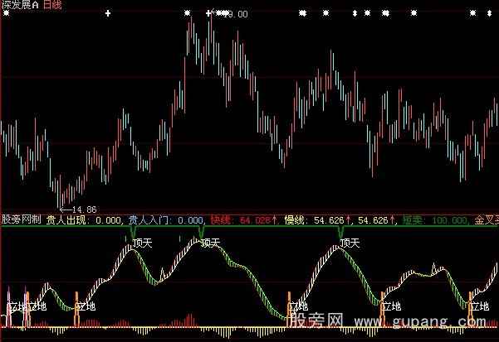This screenshot has height=342, width=499.
Task: Select the 贵人入门 0.000 value
Action: click(165, 220)
